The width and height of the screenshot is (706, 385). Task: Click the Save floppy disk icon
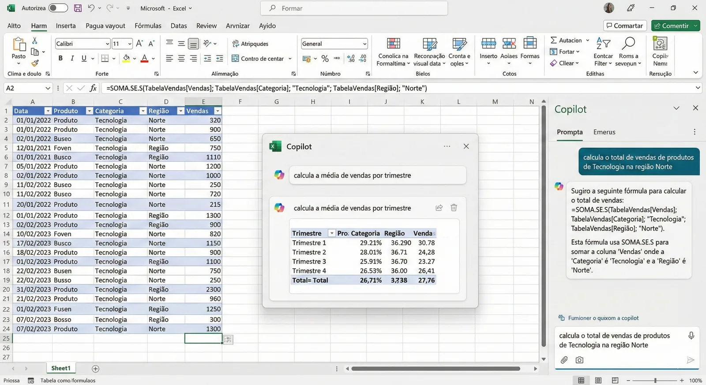pyautogui.click(x=78, y=8)
